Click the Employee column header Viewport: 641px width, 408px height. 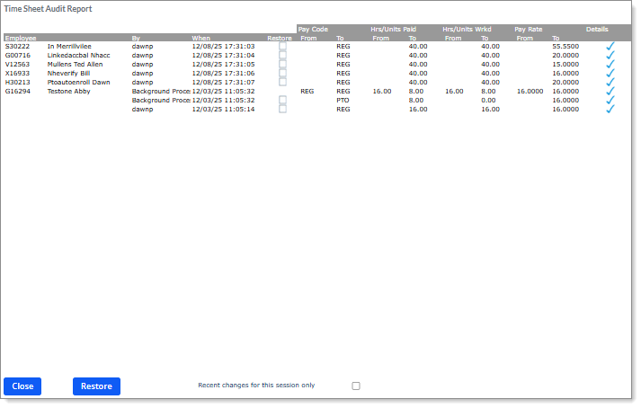pyautogui.click(x=21, y=38)
